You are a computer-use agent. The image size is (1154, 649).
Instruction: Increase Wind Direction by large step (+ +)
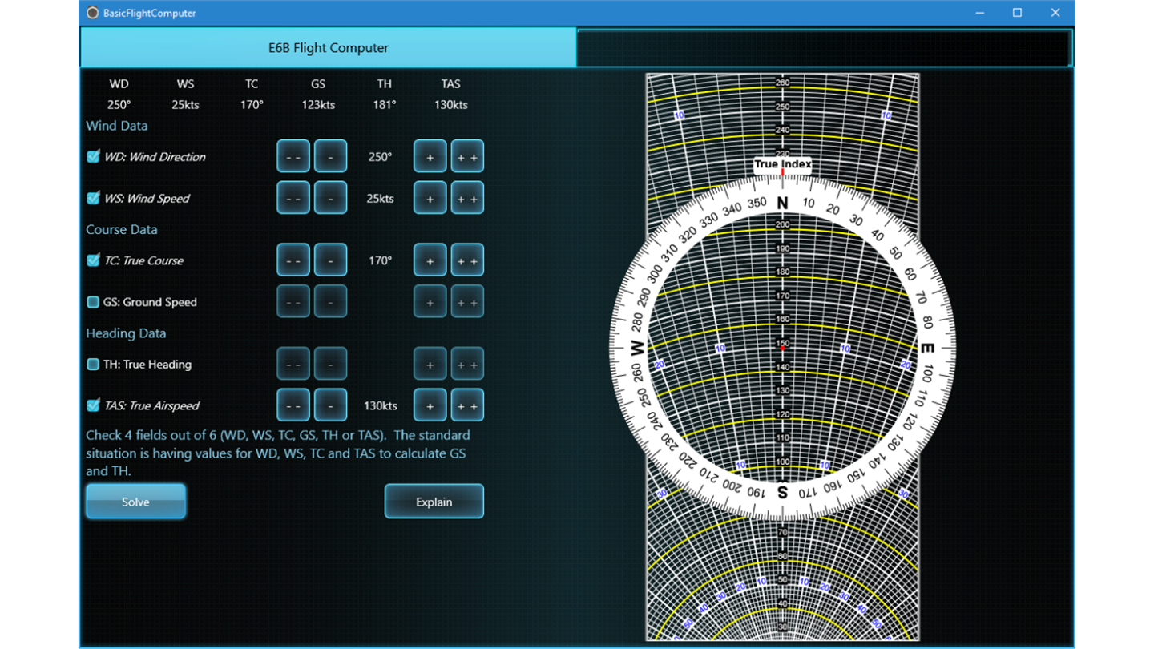click(467, 156)
